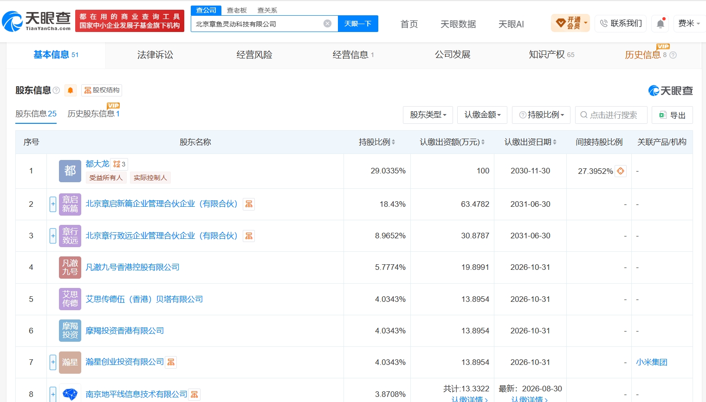Open the 股东类型 filter dropdown
Viewport: 706px width, 402px height.
[x=428, y=115]
